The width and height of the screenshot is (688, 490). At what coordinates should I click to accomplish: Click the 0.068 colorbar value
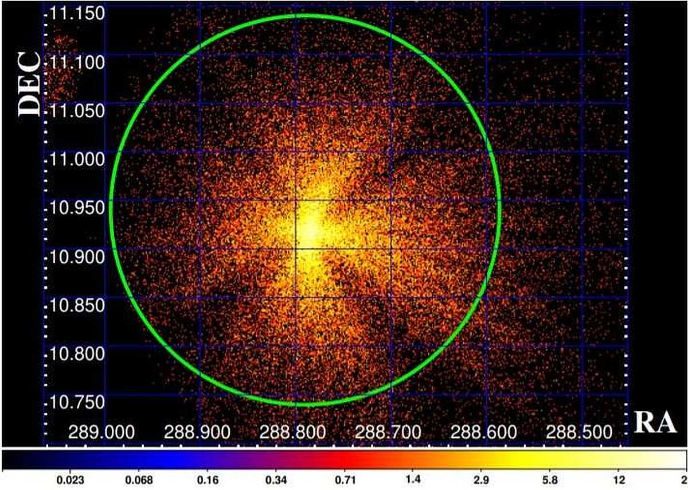tap(139, 480)
